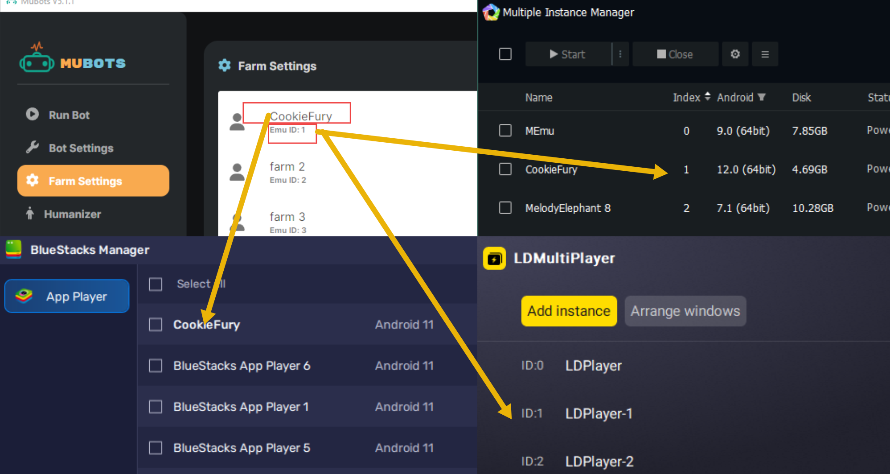The image size is (890, 474).
Task: Click the 12.0 (64bit) Android version cell
Action: 746,169
